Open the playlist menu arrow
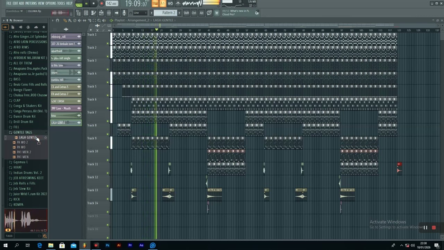444x250 pixels. click(53, 20)
